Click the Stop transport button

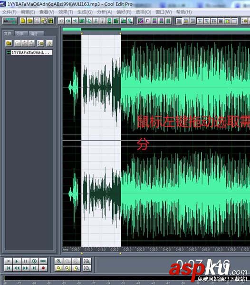[9, 261]
